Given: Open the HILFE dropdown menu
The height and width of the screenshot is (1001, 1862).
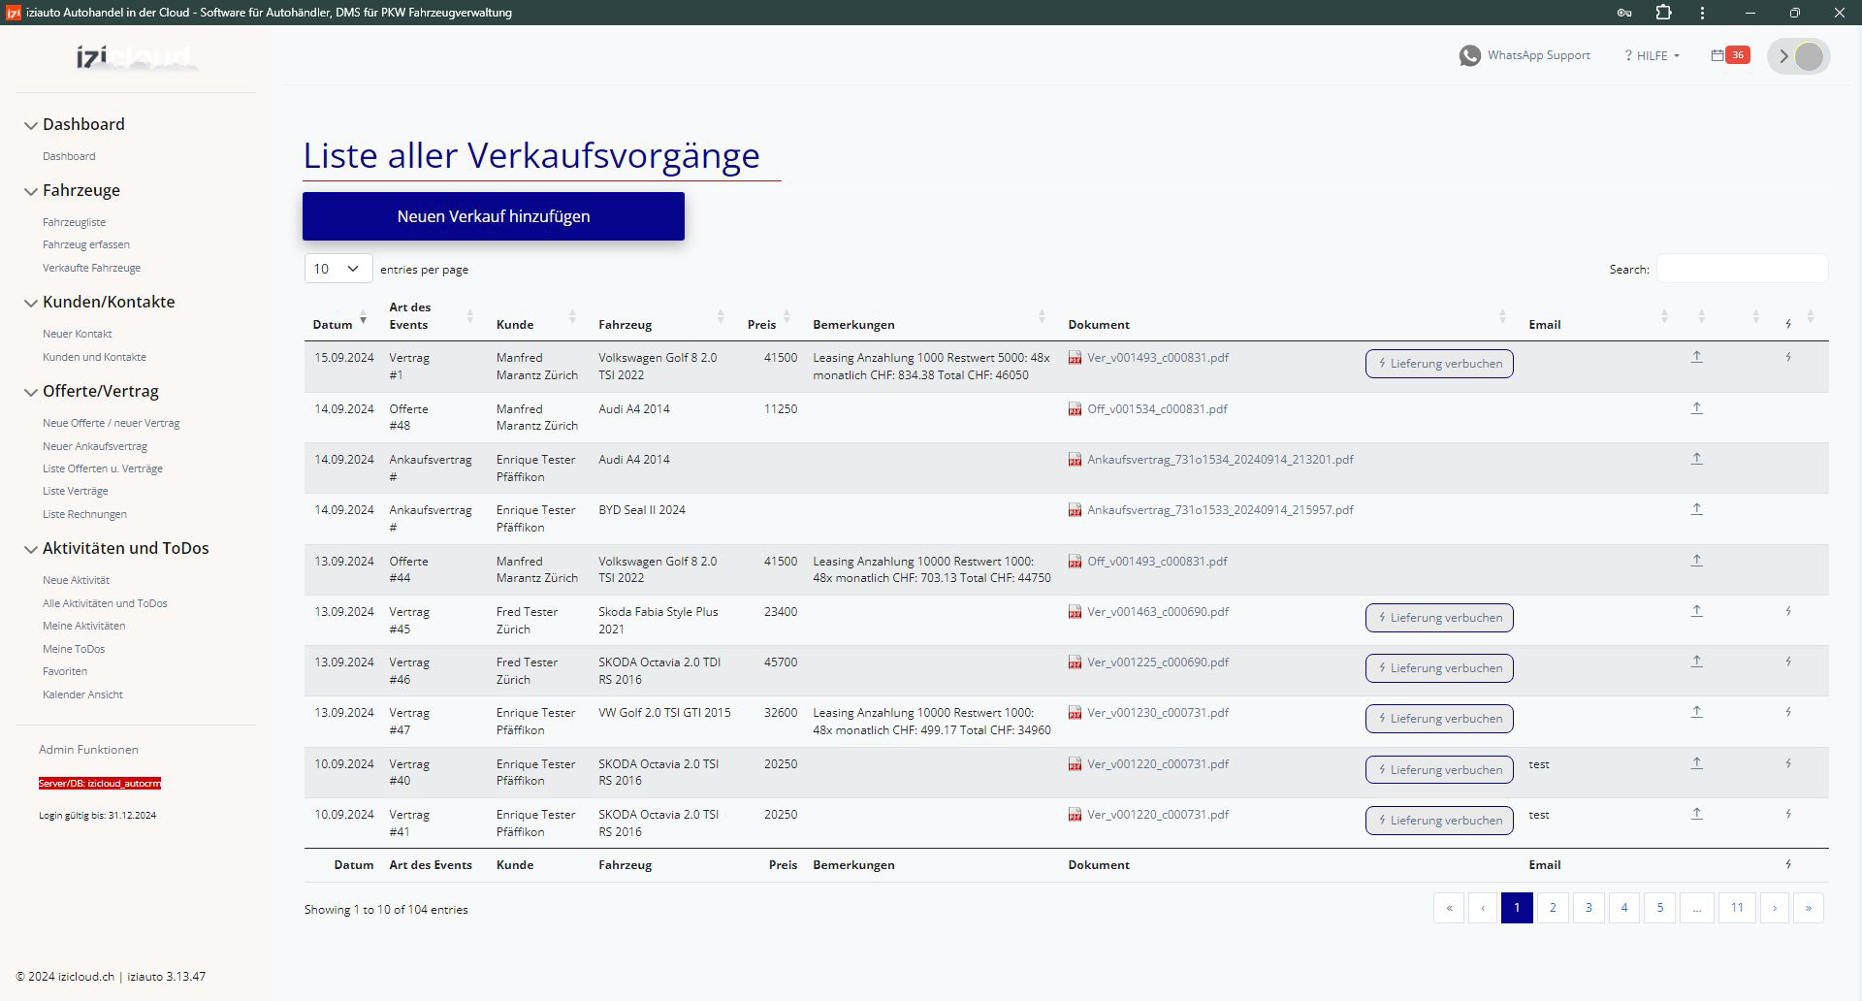Looking at the screenshot, I should [x=1652, y=56].
